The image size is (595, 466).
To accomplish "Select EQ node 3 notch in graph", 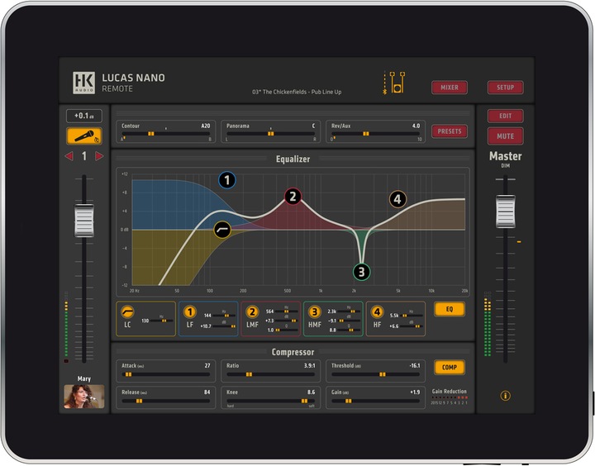I will tap(361, 272).
